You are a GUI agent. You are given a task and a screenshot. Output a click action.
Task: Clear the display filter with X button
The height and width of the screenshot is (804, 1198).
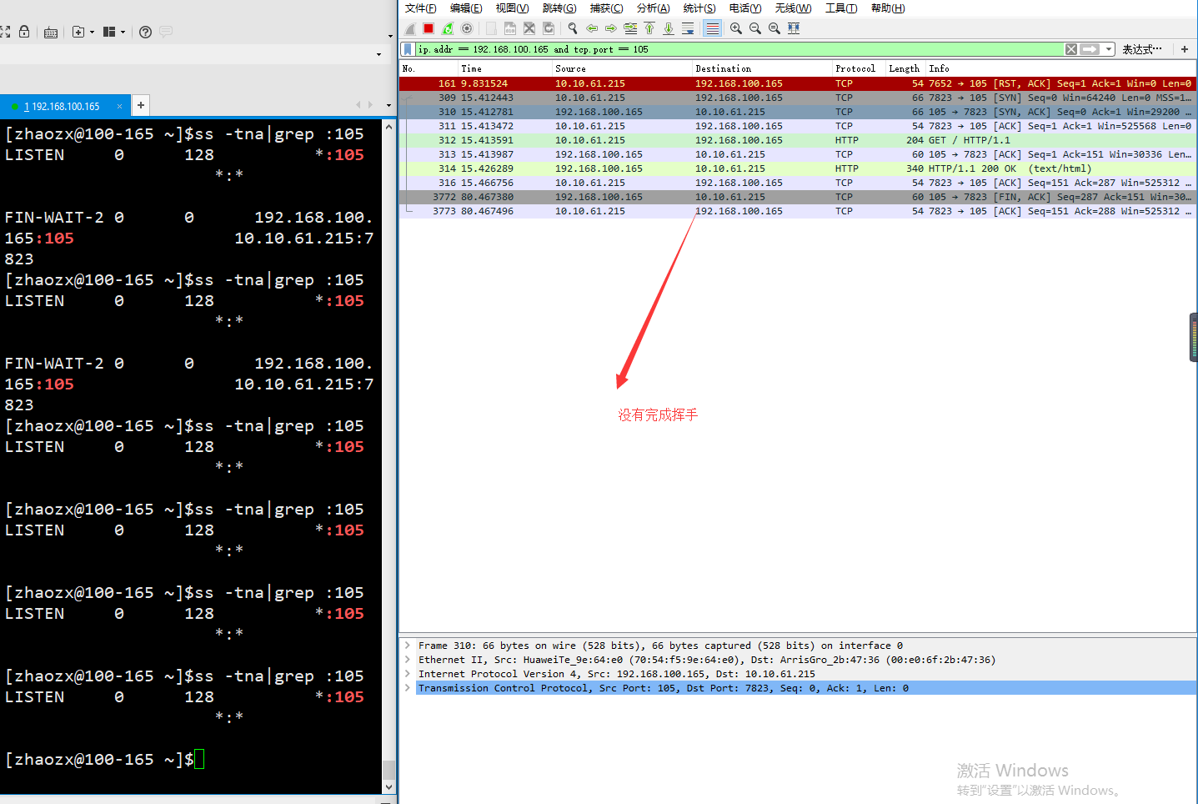click(x=1071, y=49)
